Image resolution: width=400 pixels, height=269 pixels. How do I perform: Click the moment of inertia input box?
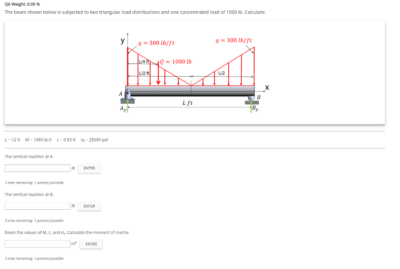click(x=37, y=243)
